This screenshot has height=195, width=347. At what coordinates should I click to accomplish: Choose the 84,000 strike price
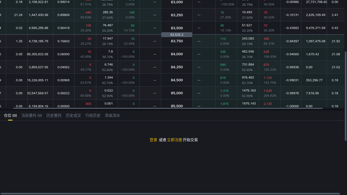coord(177,54)
